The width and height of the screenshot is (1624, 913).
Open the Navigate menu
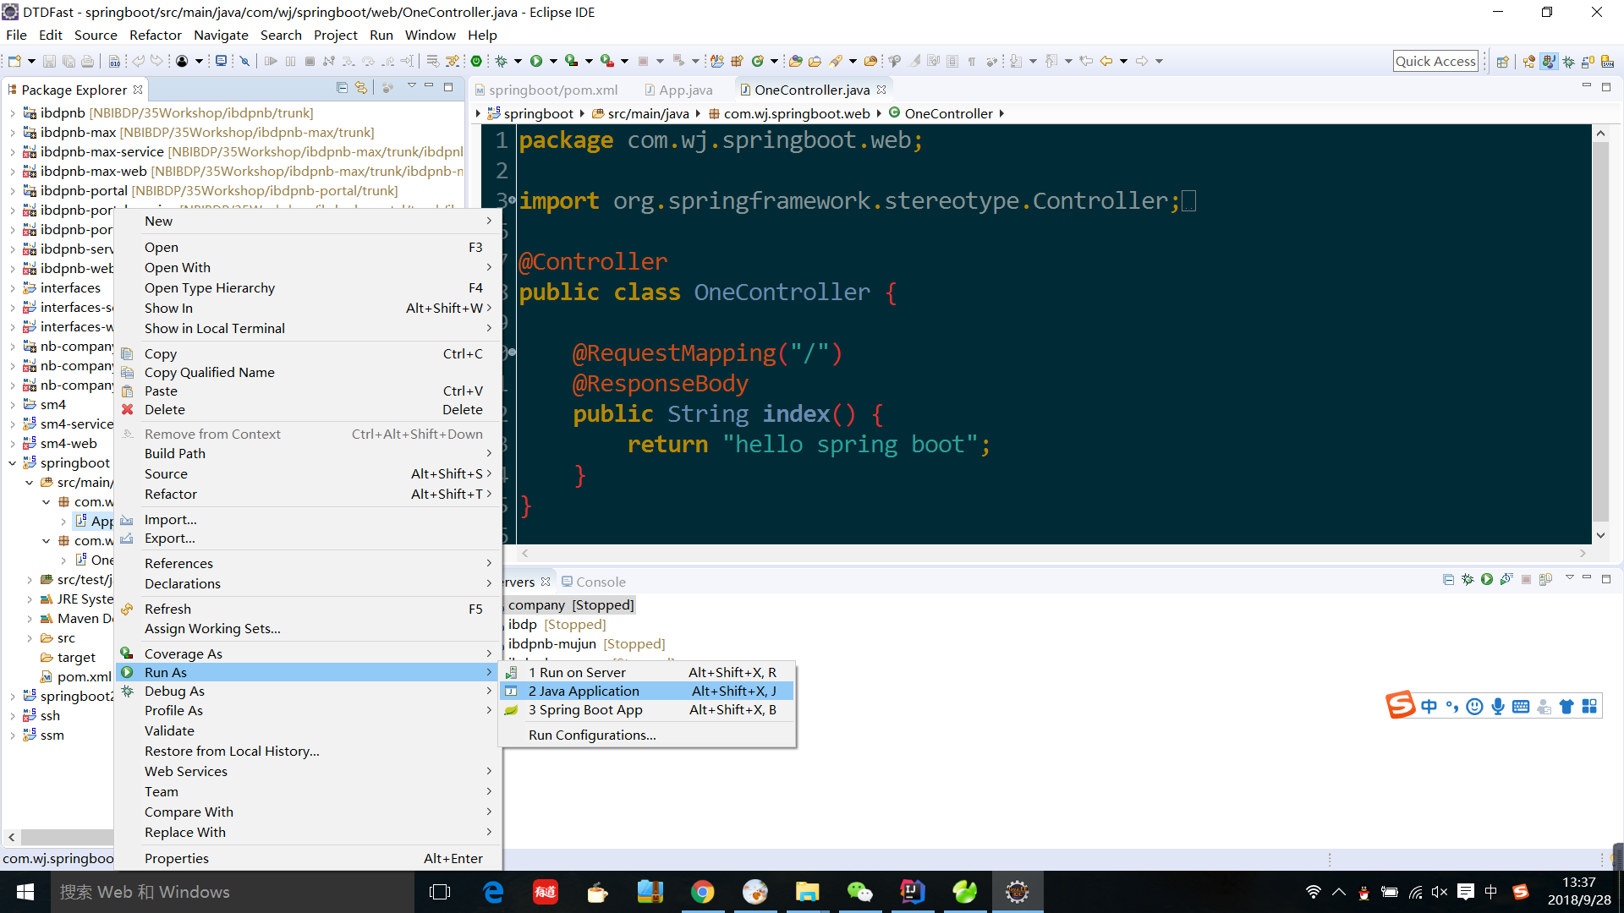coord(221,35)
